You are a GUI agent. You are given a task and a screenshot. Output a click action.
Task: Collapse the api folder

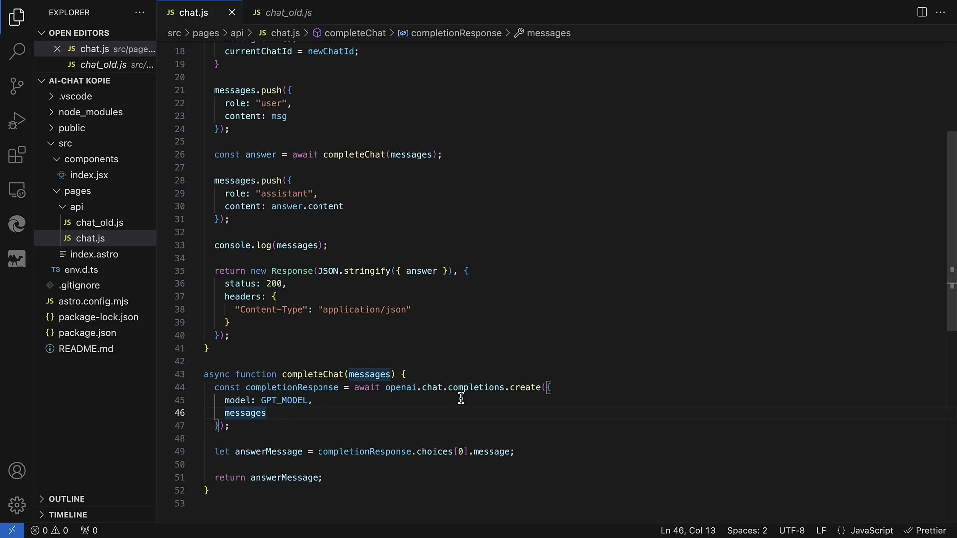pyautogui.click(x=62, y=207)
